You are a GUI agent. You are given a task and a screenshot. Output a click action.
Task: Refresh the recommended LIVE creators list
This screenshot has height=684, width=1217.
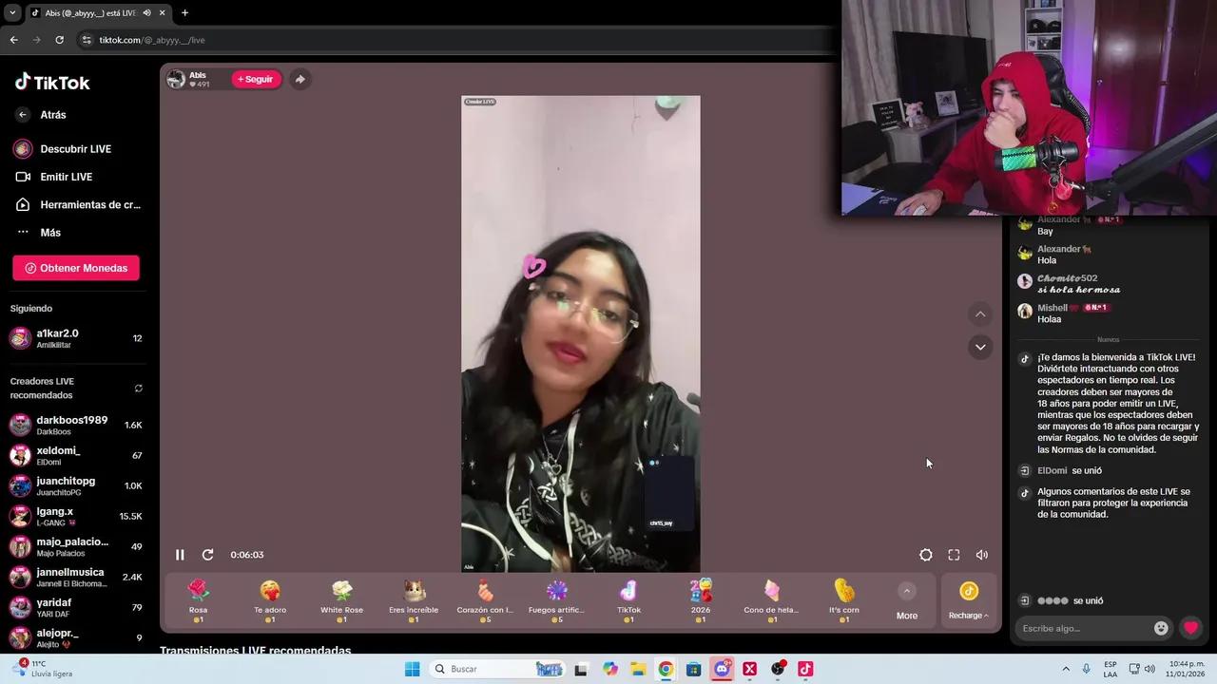click(x=139, y=389)
